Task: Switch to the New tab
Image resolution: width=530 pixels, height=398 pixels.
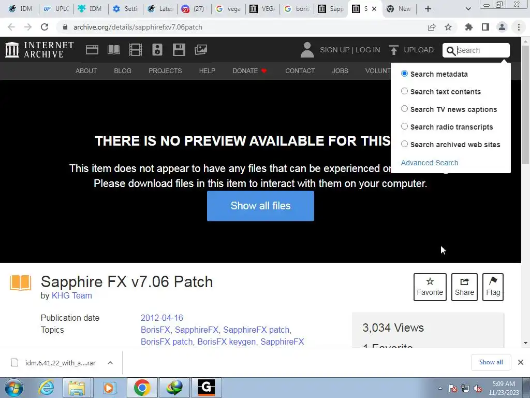Action: coord(399,9)
